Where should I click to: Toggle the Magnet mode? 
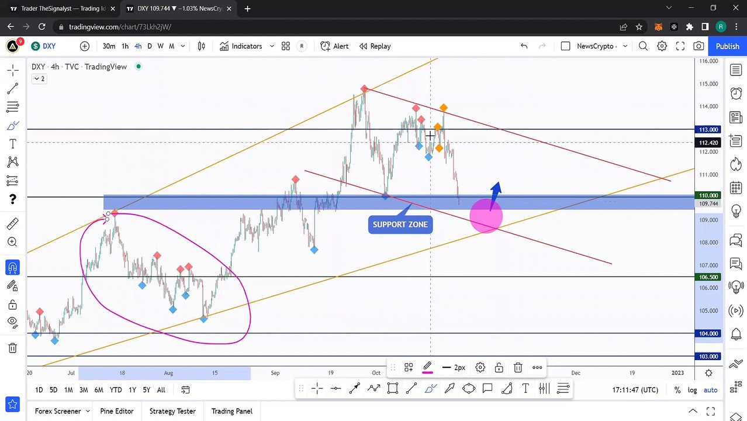coord(12,267)
